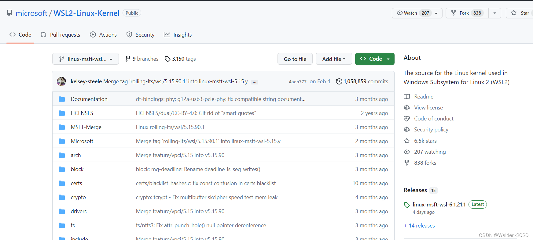The image size is (533, 240).
Task: Click the scale icon beside Security policy
Action: click(x=407, y=130)
